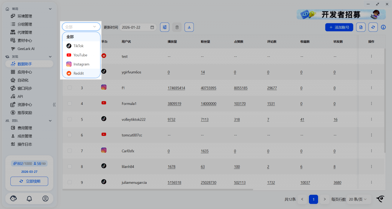Tick the checkbox for row 8 lilanh84

70,166
